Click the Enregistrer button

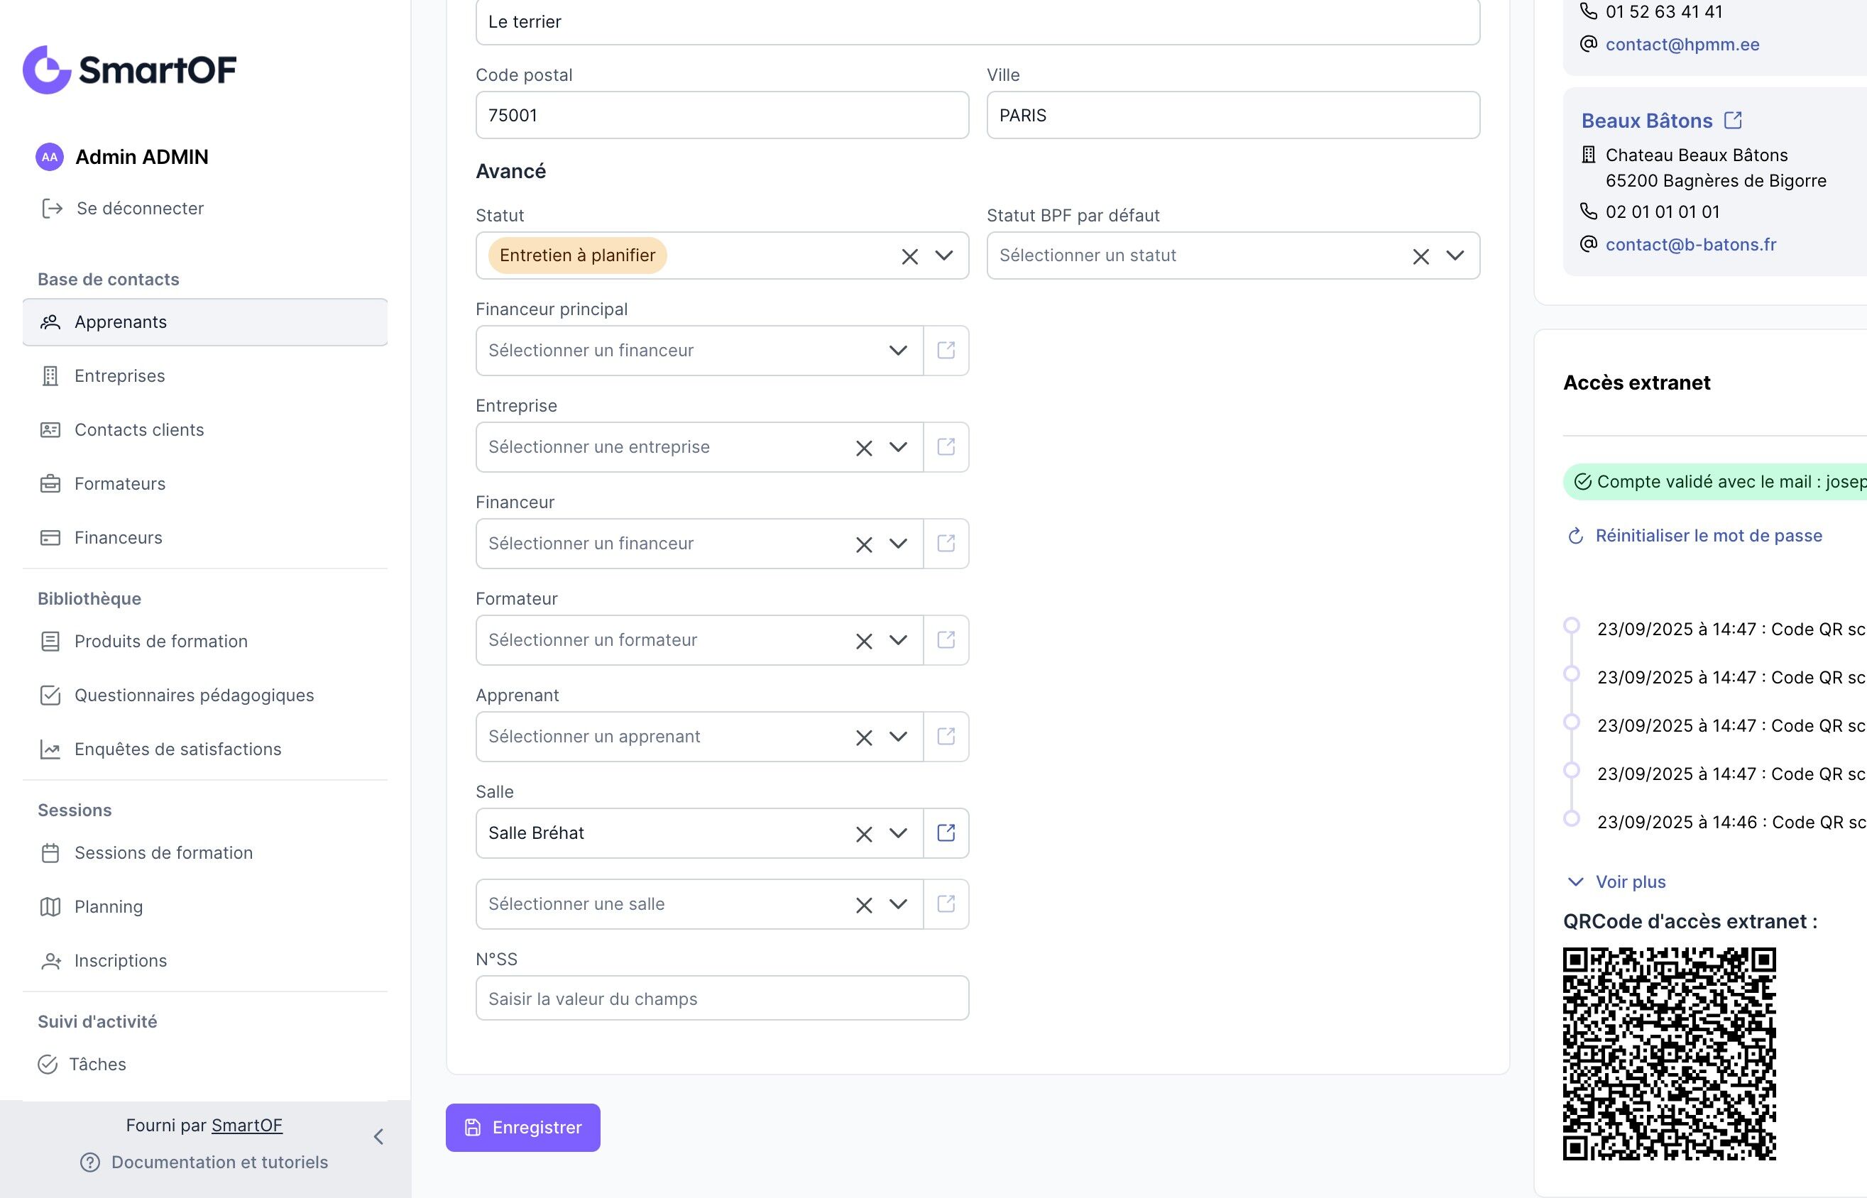click(522, 1127)
